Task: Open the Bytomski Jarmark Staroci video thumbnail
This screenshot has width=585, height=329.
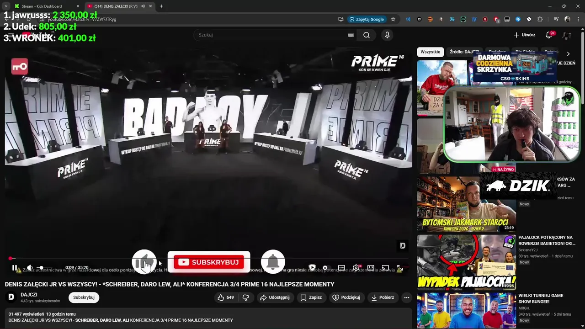Action: [466, 204]
